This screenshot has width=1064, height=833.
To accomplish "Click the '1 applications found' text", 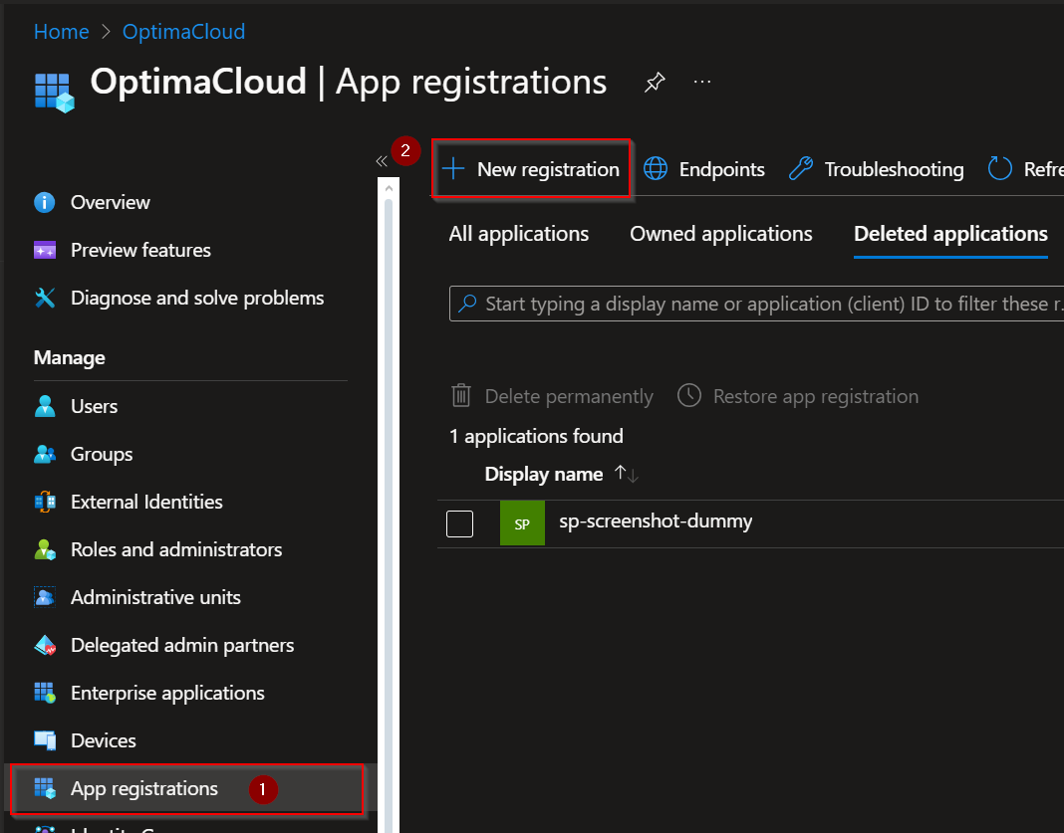I will click(x=536, y=436).
